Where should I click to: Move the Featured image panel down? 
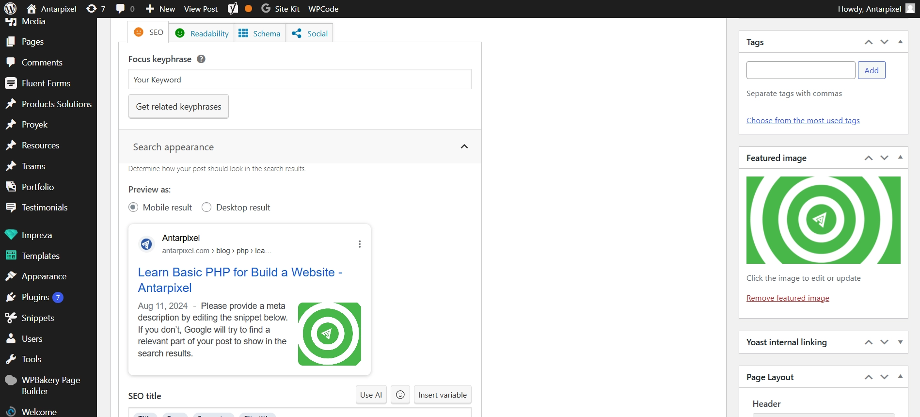coord(885,158)
